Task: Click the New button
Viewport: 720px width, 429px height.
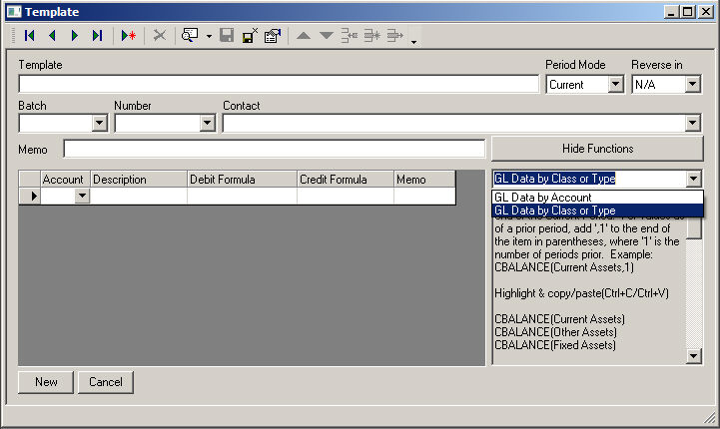Action: [46, 382]
